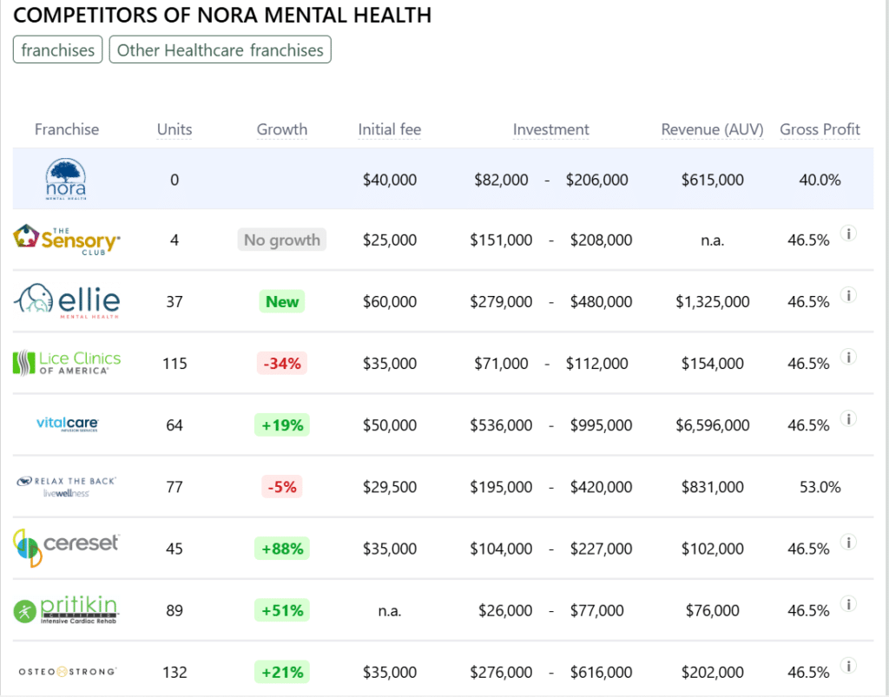The width and height of the screenshot is (889, 697).
Task: Click the Gross Profit column header
Action: tap(820, 129)
